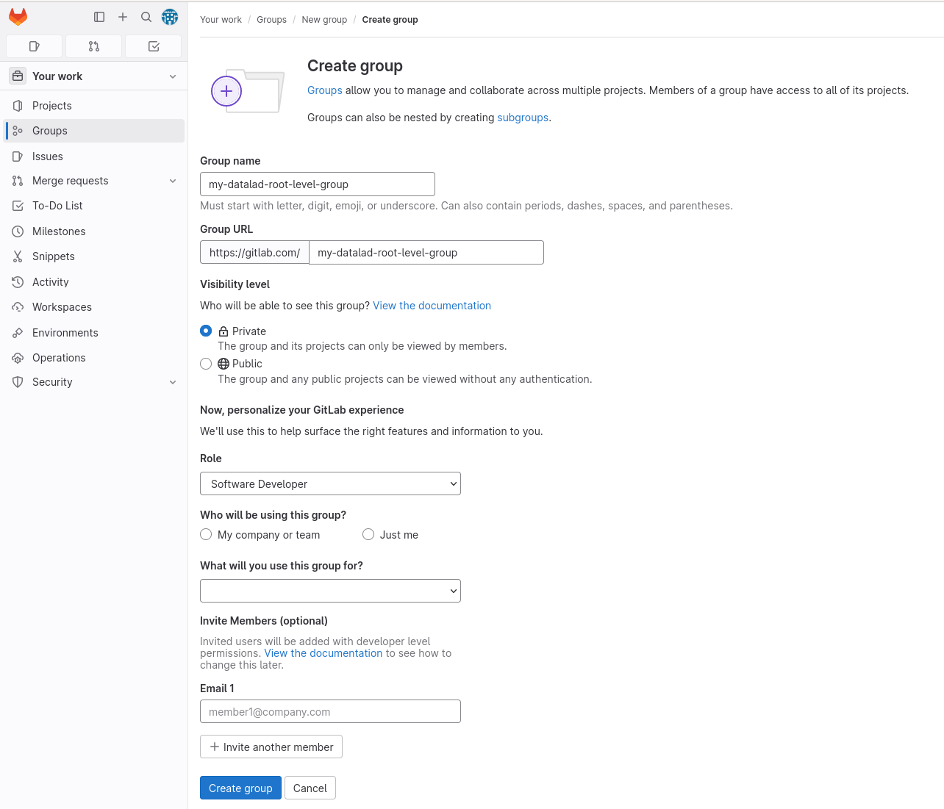Follow the subgroups link
Viewport: 944px width, 809px height.
coord(523,118)
